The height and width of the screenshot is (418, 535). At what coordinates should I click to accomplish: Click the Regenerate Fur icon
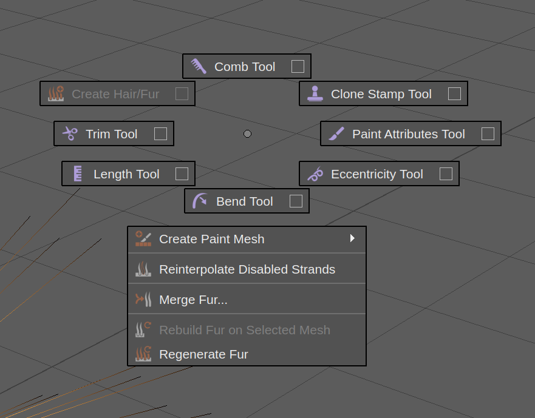tap(143, 354)
